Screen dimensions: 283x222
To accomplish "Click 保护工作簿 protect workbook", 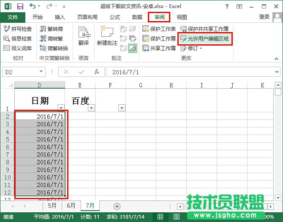I will coord(159,38).
